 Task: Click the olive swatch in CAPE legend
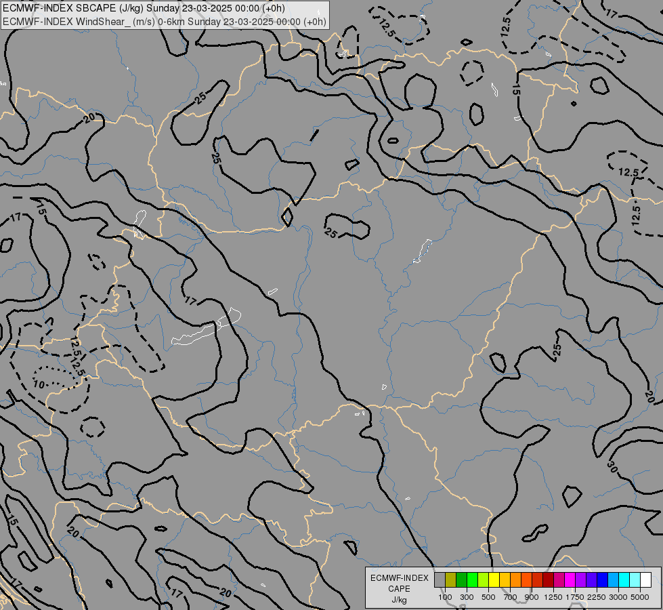tap(451, 579)
